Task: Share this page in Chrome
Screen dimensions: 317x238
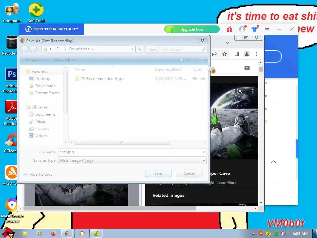Action: pos(215,54)
